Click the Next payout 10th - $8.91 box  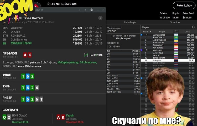coord(113,47)
